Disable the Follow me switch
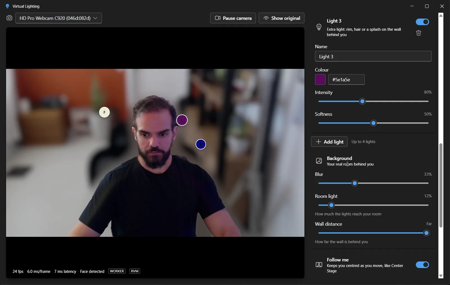This screenshot has height=285, width=450. pyautogui.click(x=422, y=265)
